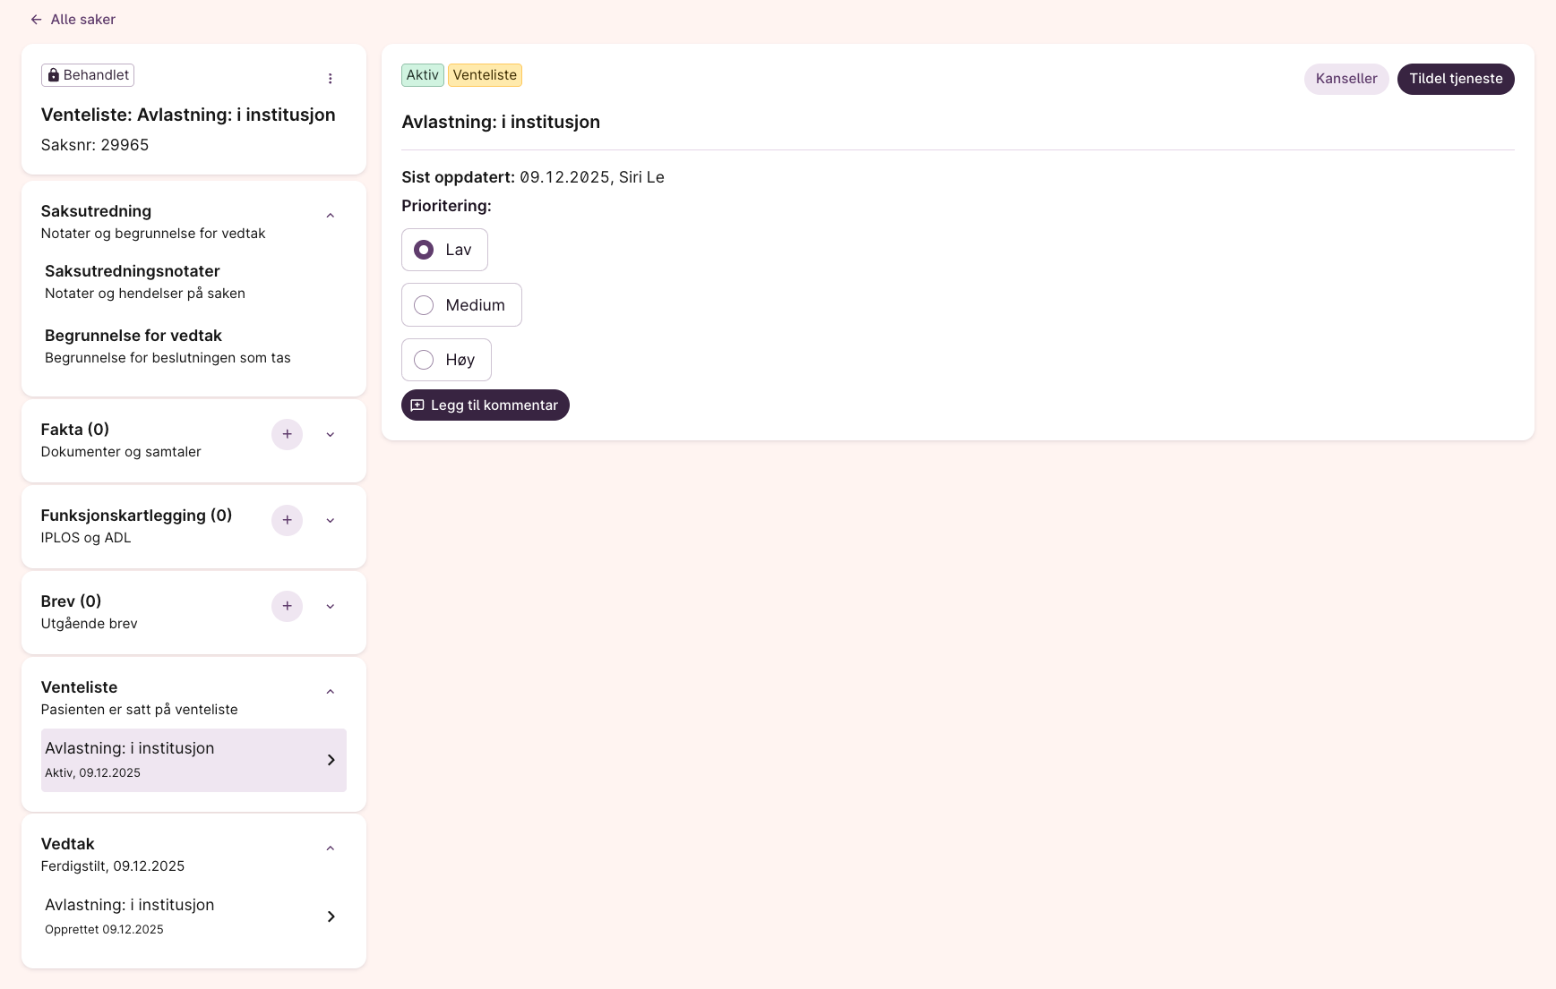Screen dimensions: 1556x989
Task: Choose Høy priority radio button
Action: coord(424,360)
